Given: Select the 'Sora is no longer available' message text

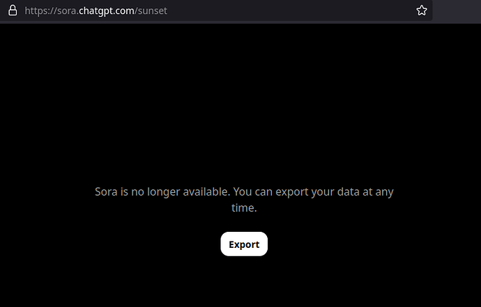Looking at the screenshot, I should 244,200.
